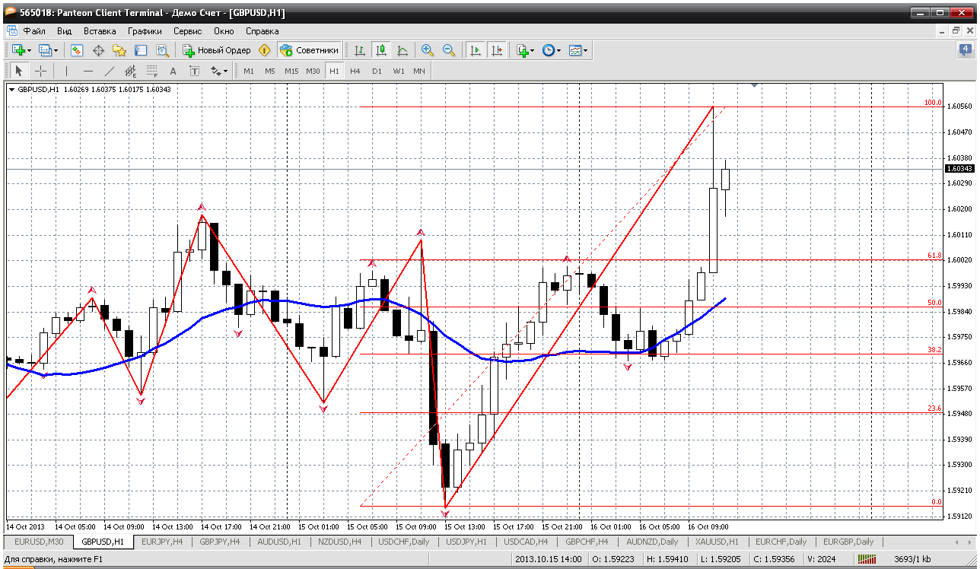Open the Navigator star-folder icon
The width and height of the screenshot is (980, 569).
click(119, 50)
